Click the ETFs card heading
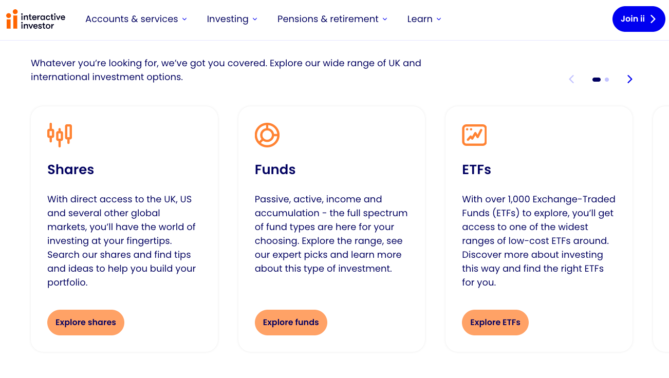Viewport: 669px width, 378px height. (476, 169)
